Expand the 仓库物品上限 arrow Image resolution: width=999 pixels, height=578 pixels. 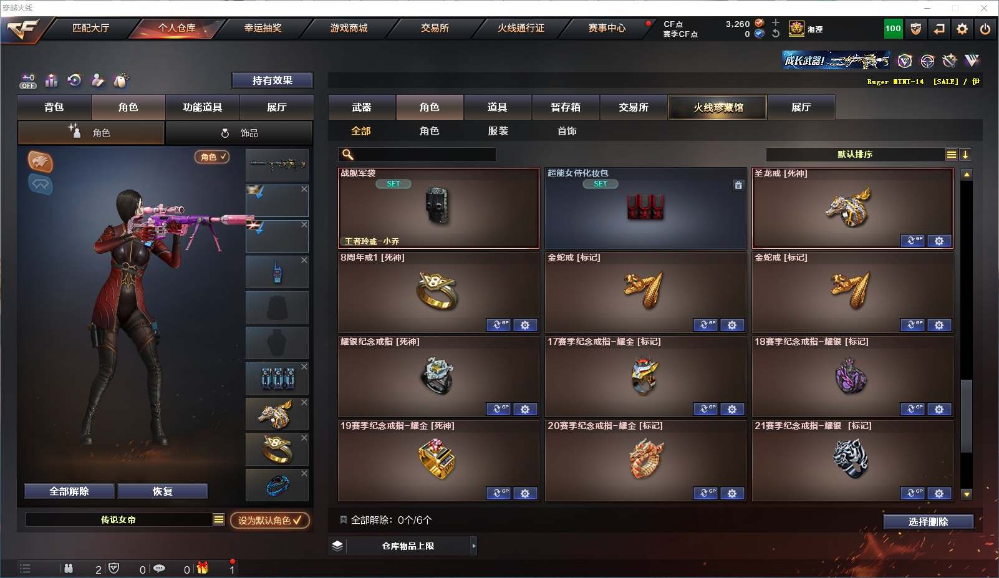pos(474,546)
